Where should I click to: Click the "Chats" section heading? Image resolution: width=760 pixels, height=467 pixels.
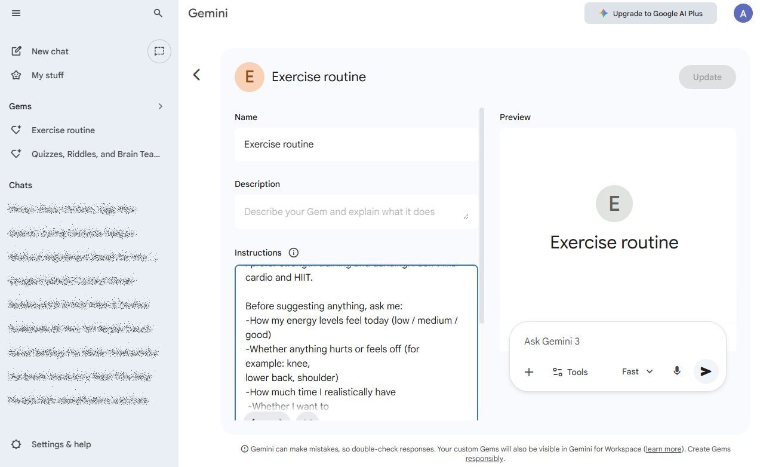click(x=21, y=185)
